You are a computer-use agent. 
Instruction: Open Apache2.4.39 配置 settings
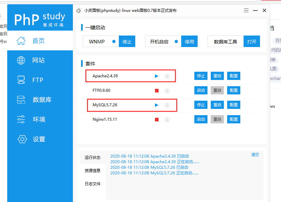pyautogui.click(x=234, y=76)
